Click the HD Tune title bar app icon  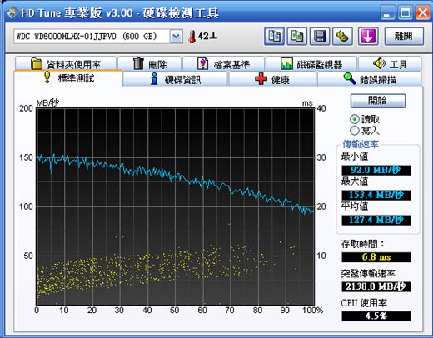coord(12,12)
